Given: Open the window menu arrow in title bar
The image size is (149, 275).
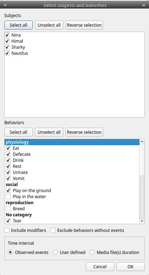Looking at the screenshot, I should (x=5, y=5).
